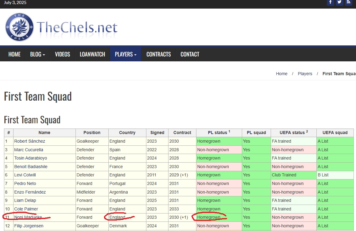This screenshot has width=356, height=231.
Task: Open Filip Jorgensen player link
Action: click(29, 226)
